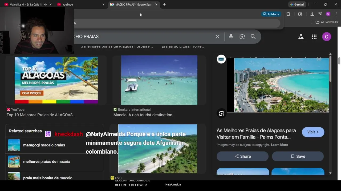
Task: Clear the MACEIO PRAIAS search text
Action: (x=217, y=37)
